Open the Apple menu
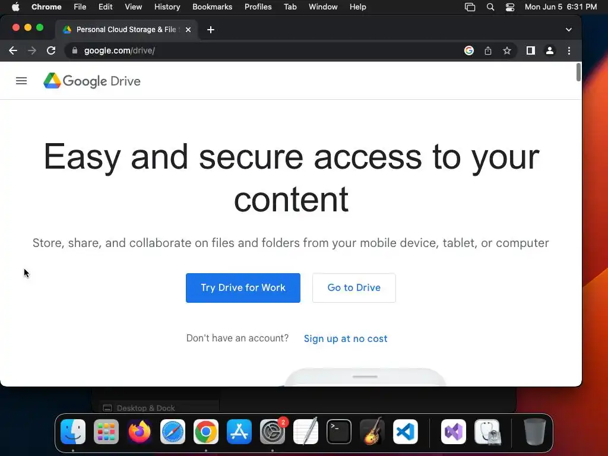Viewport: 608px width, 456px height. point(15,7)
